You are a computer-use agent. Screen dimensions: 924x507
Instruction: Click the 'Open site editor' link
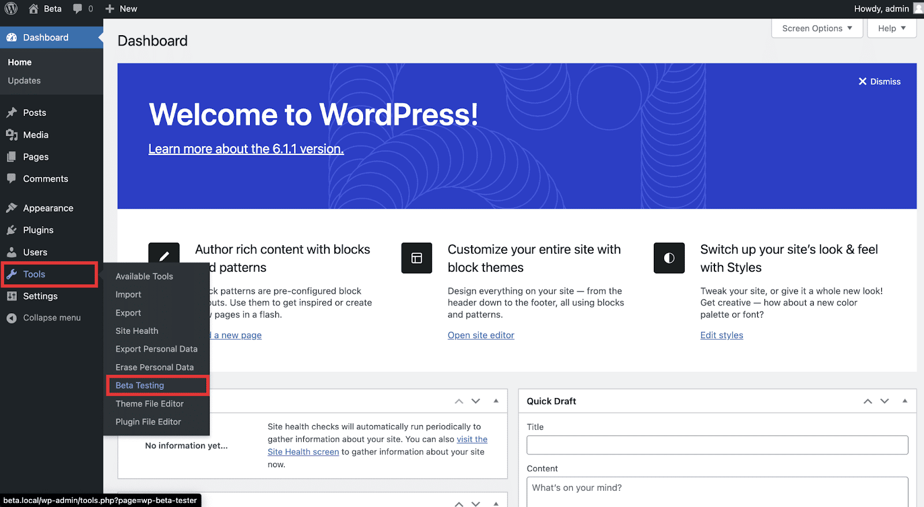(480, 335)
